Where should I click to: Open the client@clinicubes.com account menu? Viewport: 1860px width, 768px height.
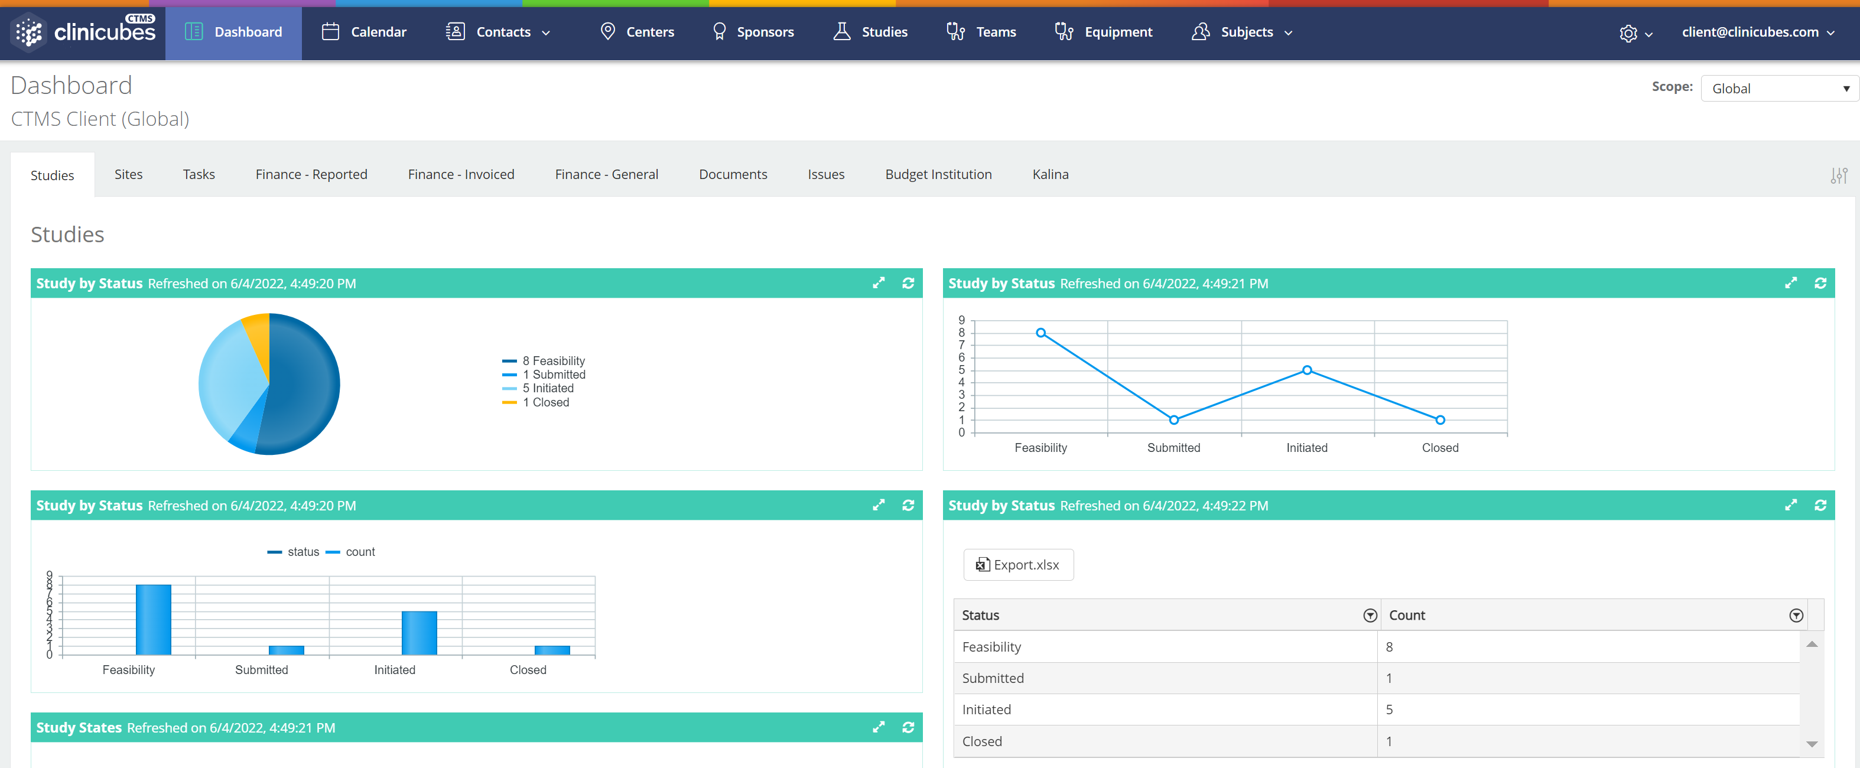pos(1760,32)
